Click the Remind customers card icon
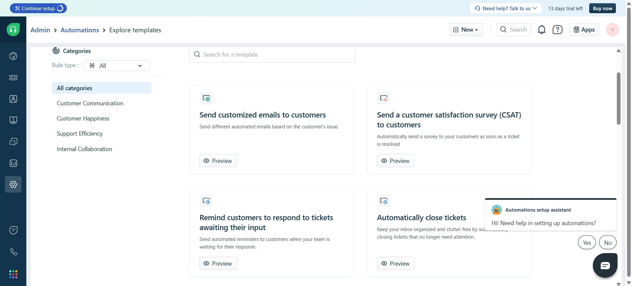632x286 pixels. 206,201
